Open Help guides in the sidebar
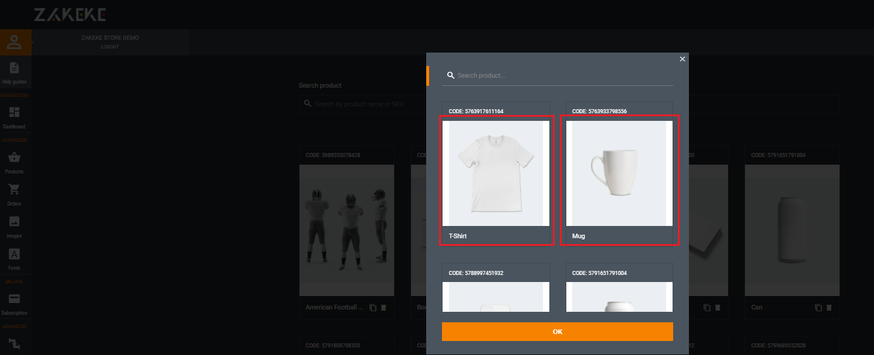 click(x=15, y=72)
